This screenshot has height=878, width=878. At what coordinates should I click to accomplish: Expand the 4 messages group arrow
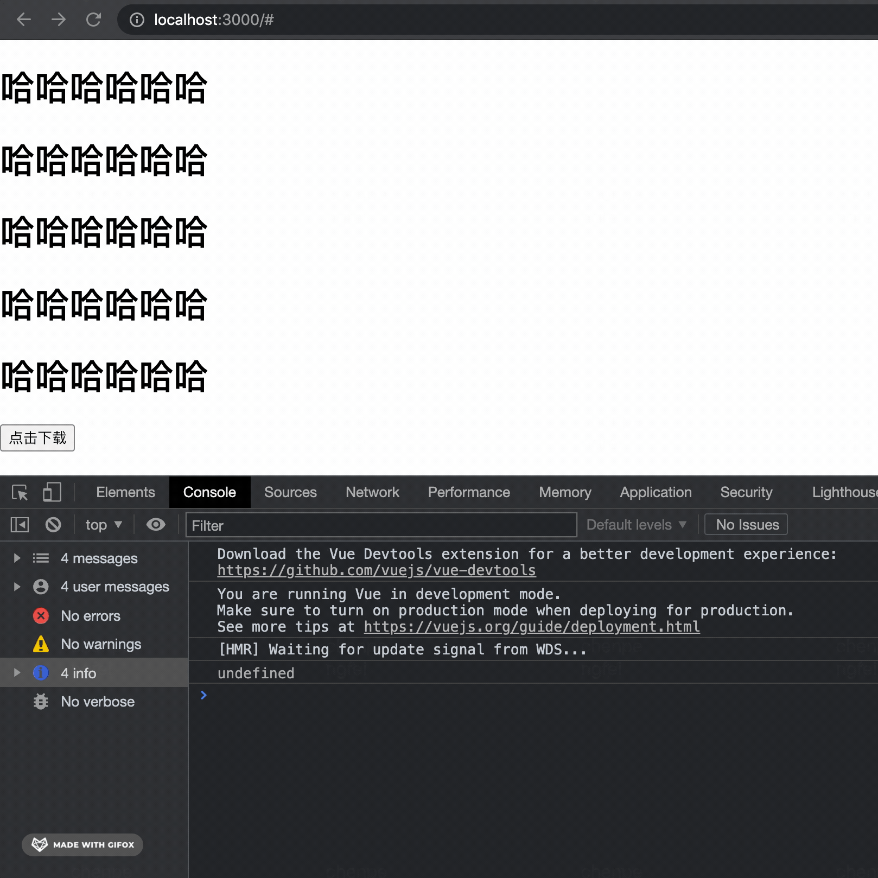[17, 558]
